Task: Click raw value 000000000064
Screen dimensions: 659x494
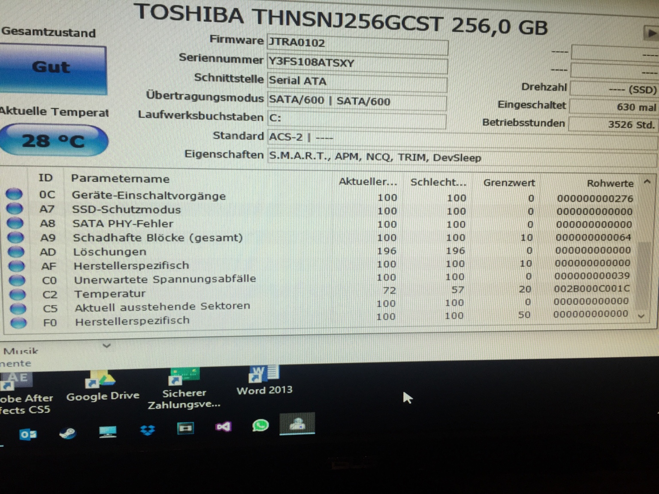Action: point(593,237)
